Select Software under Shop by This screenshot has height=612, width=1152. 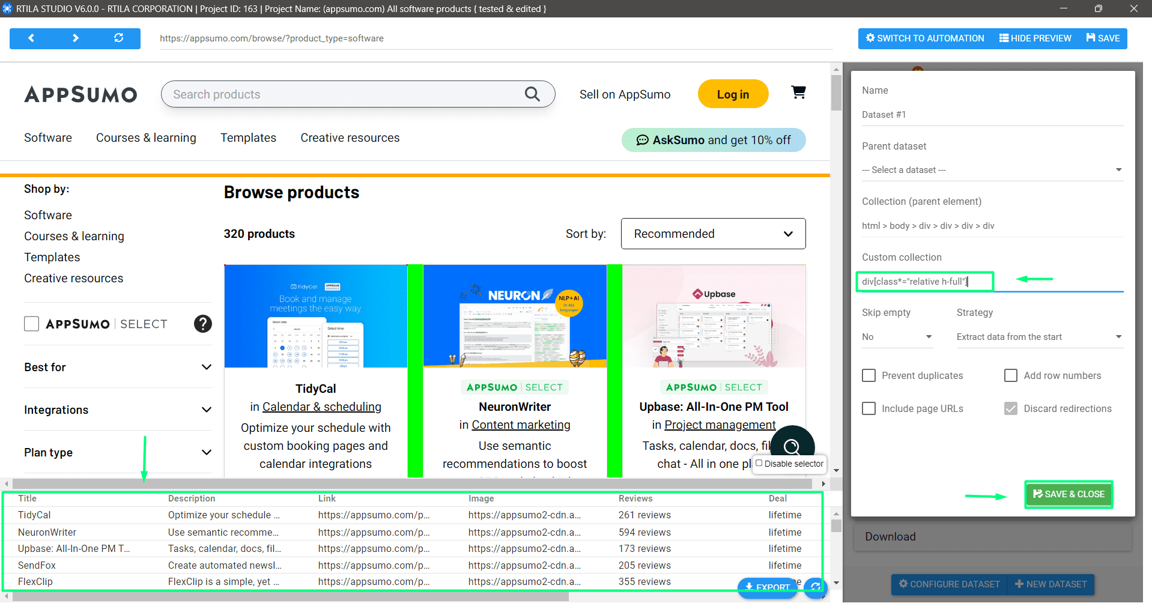tap(48, 215)
